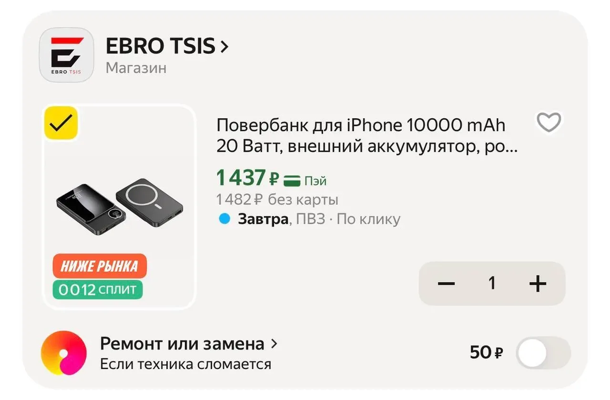The height and width of the screenshot is (400, 610).
Task: Enable the 50 ₽ Repair or Replace toggle
Action: pos(543,353)
